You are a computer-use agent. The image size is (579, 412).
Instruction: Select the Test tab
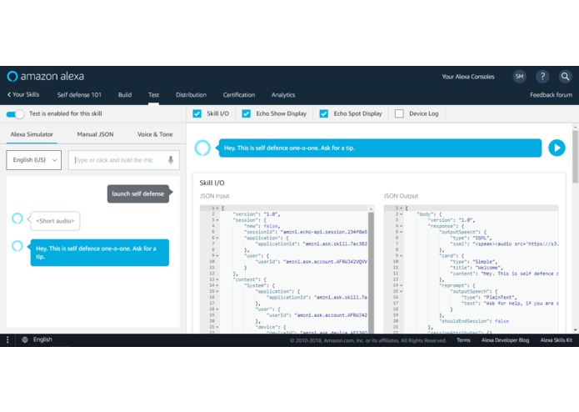pos(153,95)
